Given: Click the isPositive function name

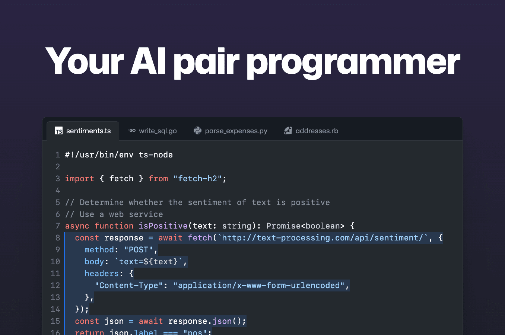Looking at the screenshot, I should 163,226.
